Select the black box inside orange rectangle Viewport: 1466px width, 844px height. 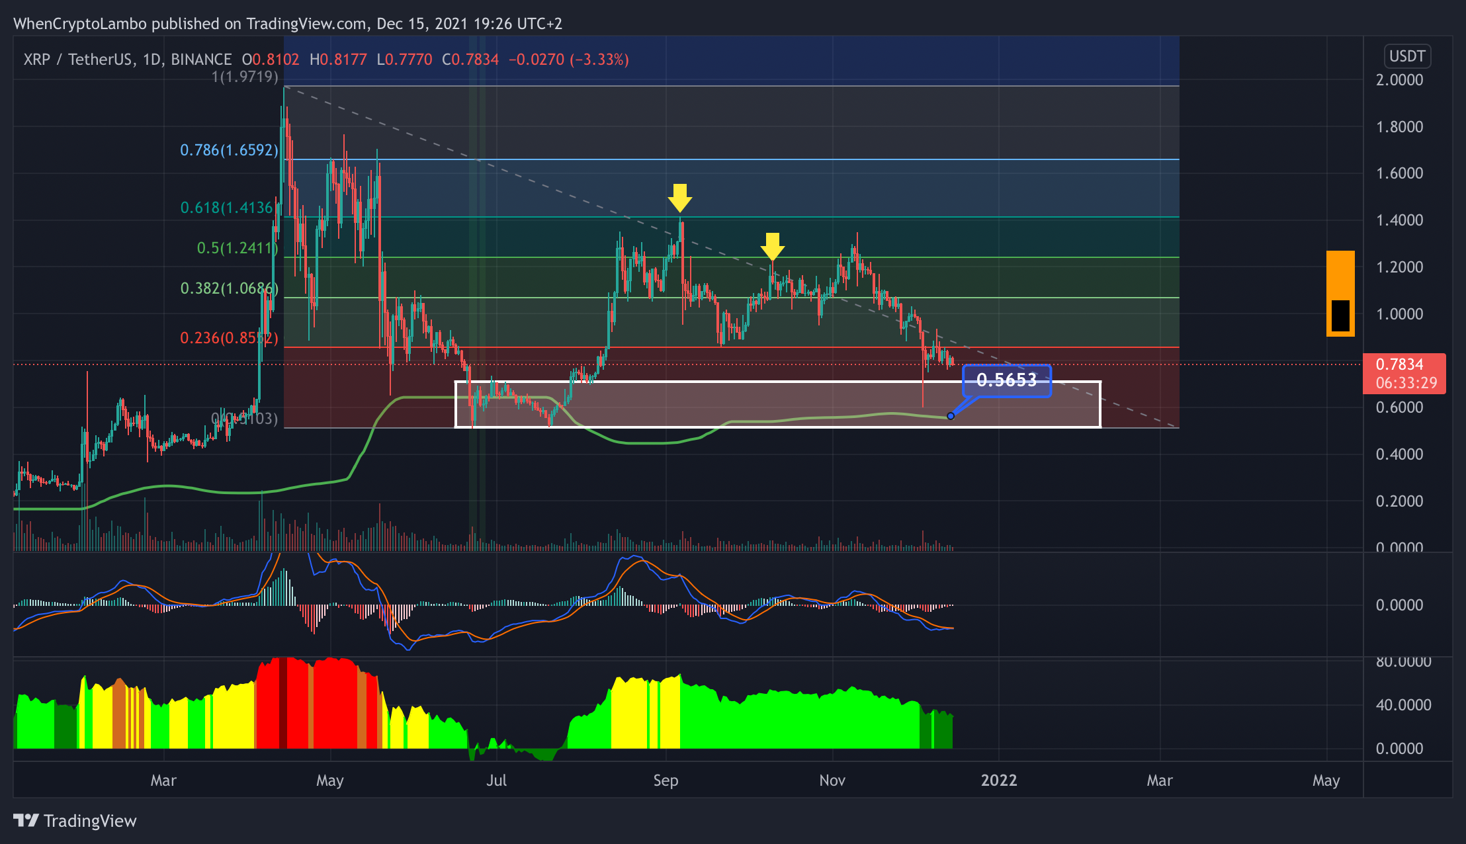1340,316
